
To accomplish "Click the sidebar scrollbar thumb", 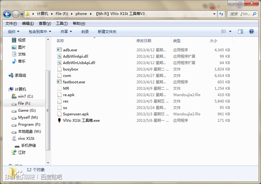I will (x=48, y=110).
